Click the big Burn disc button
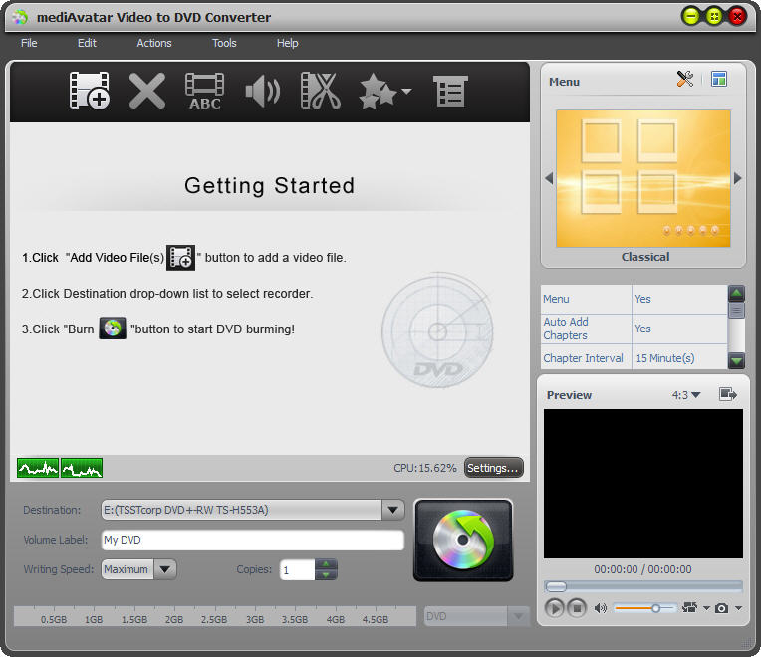761x657 pixels. pos(463,540)
